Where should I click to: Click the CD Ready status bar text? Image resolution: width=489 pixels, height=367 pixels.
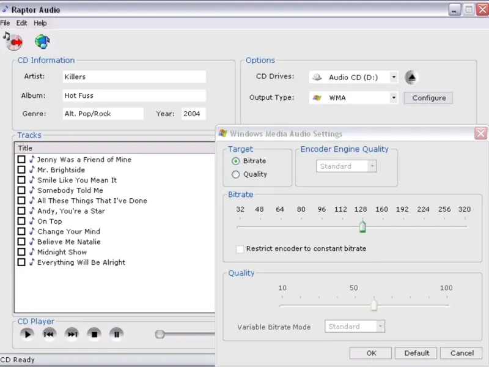pyautogui.click(x=18, y=360)
